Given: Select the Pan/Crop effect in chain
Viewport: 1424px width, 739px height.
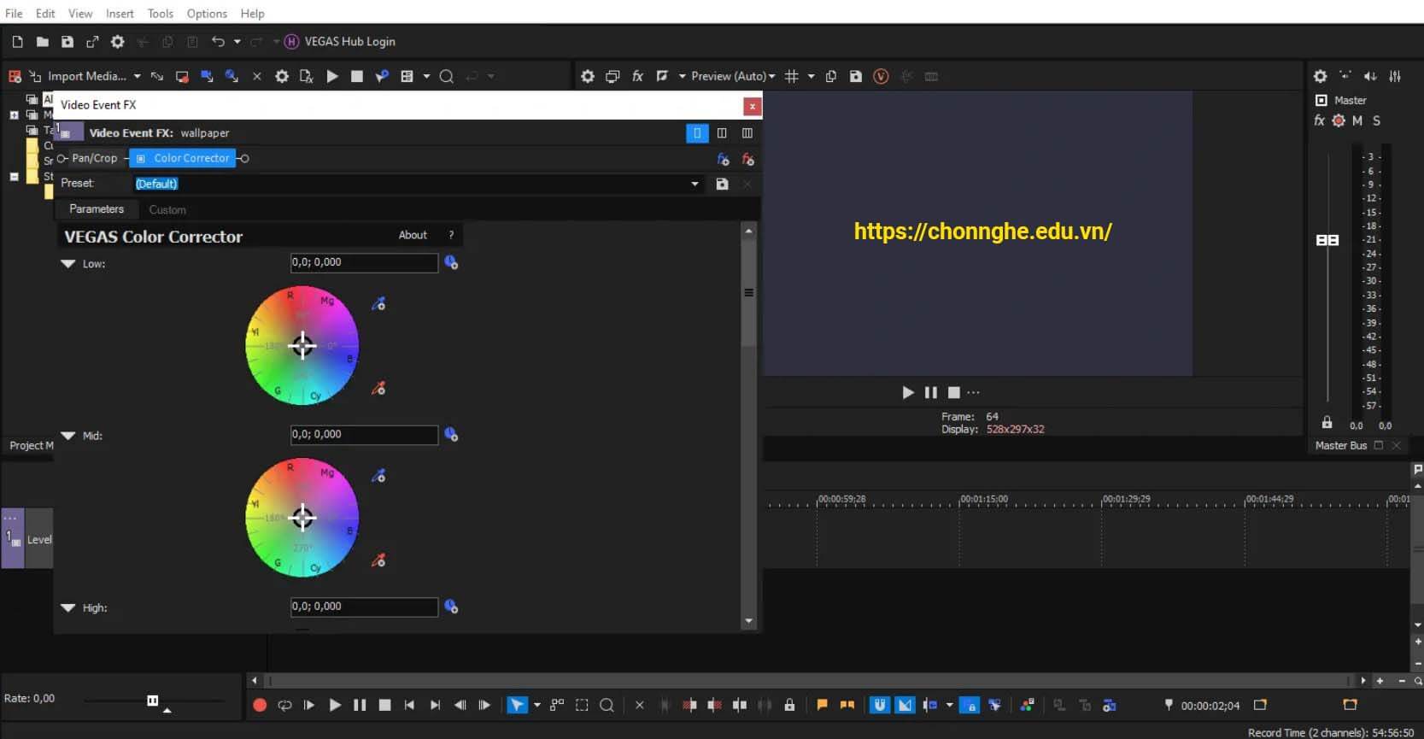Looking at the screenshot, I should point(94,158).
